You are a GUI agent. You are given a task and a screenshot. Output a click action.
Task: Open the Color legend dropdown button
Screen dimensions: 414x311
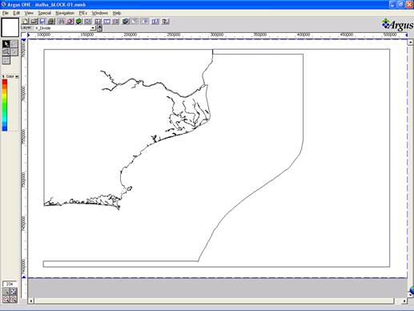point(17,77)
